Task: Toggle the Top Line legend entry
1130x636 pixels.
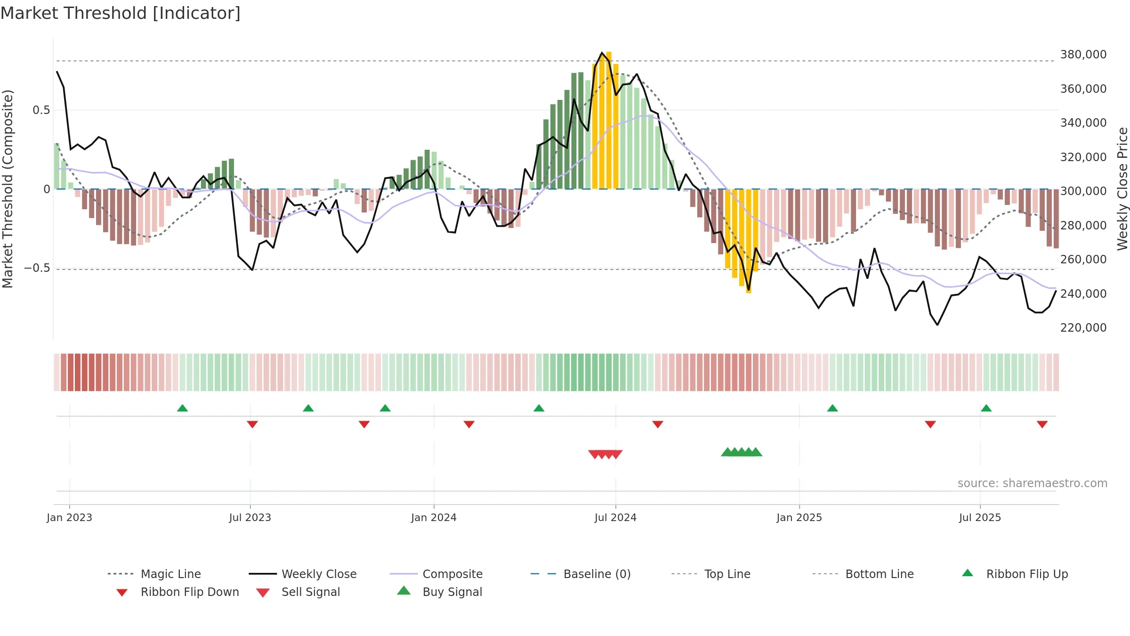Action: [710, 574]
